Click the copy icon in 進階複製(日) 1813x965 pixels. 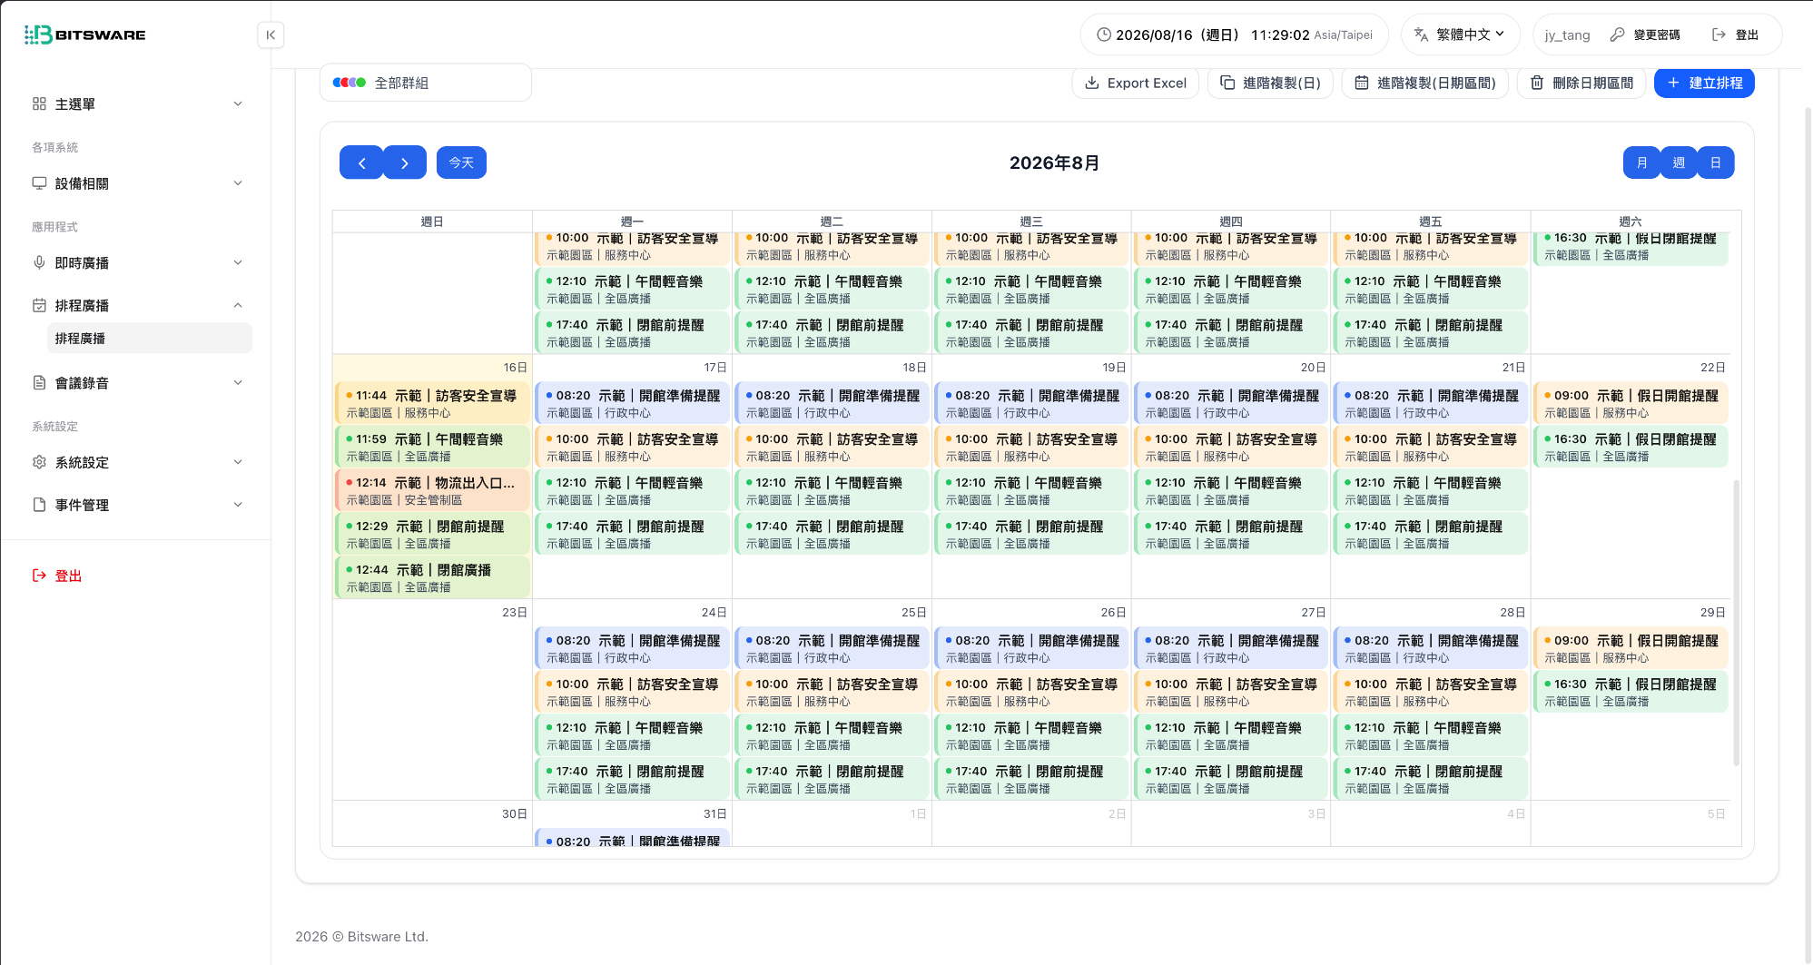pos(1227,83)
